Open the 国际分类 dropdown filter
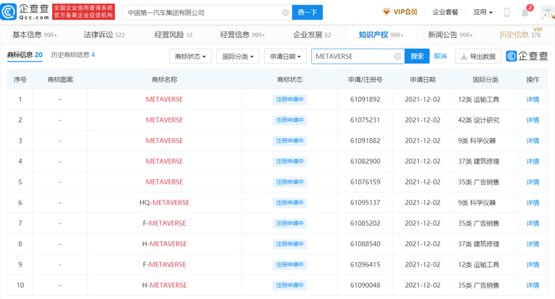The width and height of the screenshot is (555, 299). 238,57
